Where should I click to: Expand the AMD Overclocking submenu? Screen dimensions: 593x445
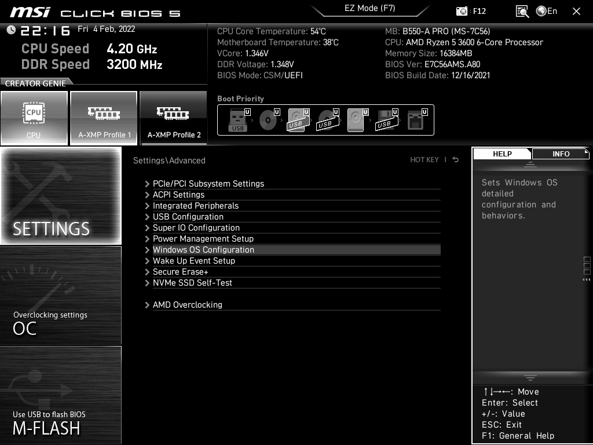coord(187,305)
